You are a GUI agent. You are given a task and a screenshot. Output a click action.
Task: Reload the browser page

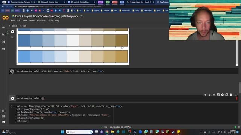click(11, 7)
